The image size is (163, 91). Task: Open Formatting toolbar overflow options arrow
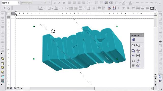(x=160, y=4)
